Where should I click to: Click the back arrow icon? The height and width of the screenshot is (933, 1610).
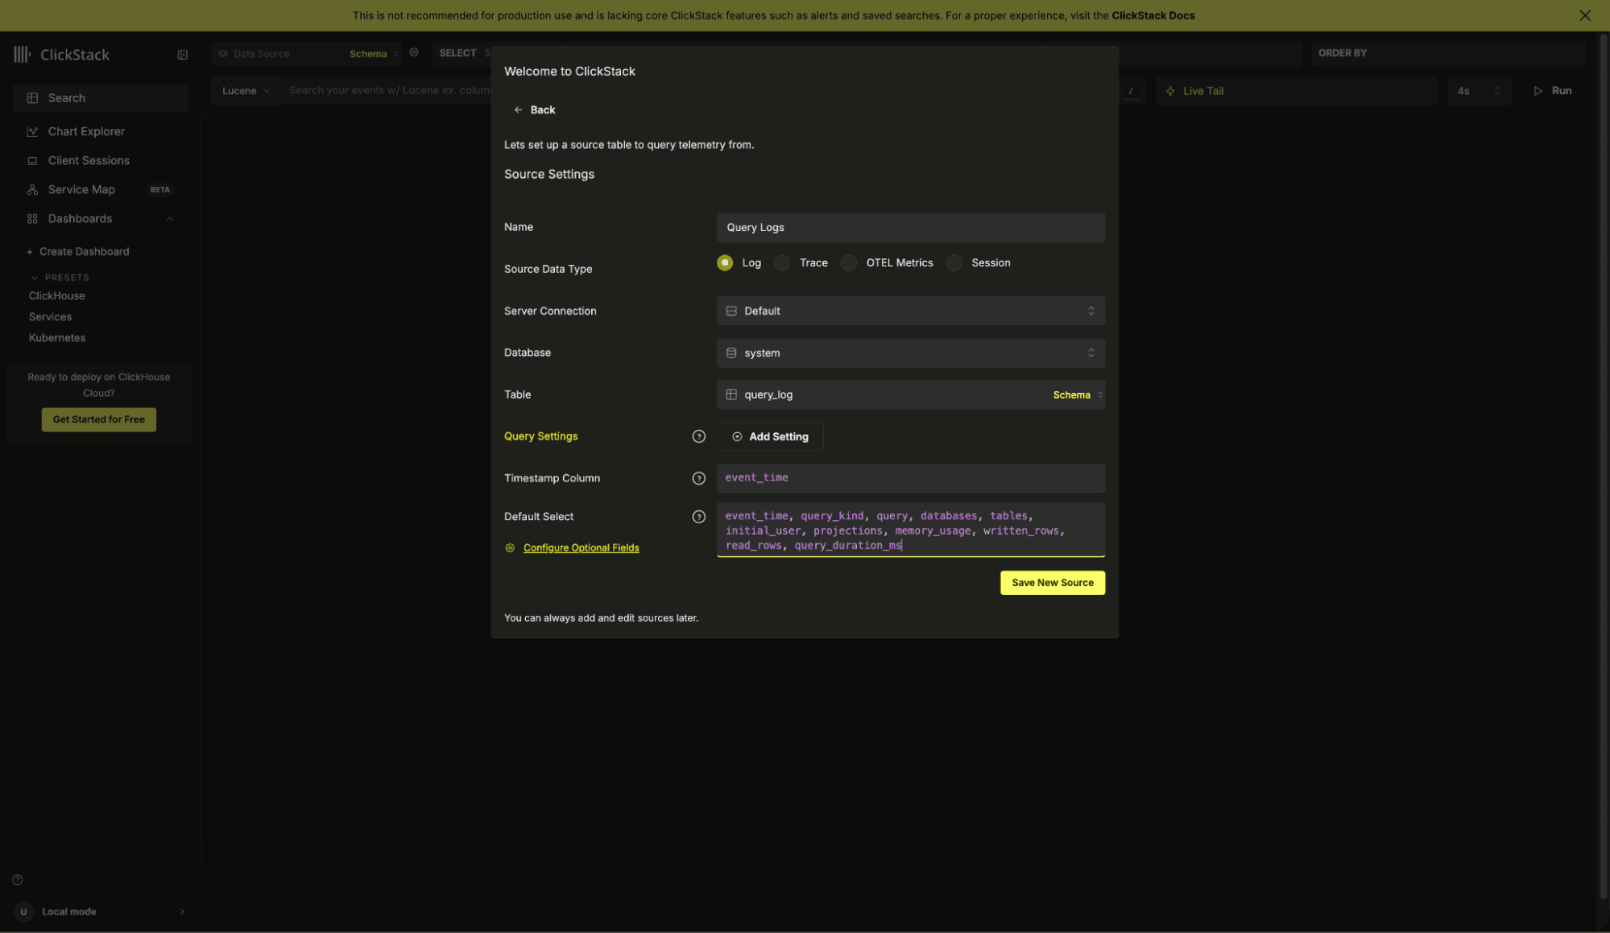pyautogui.click(x=518, y=110)
